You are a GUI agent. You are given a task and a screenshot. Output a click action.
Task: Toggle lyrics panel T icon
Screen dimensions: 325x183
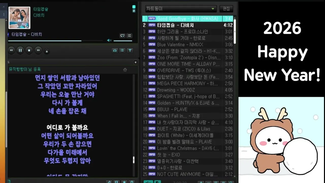[130, 50]
